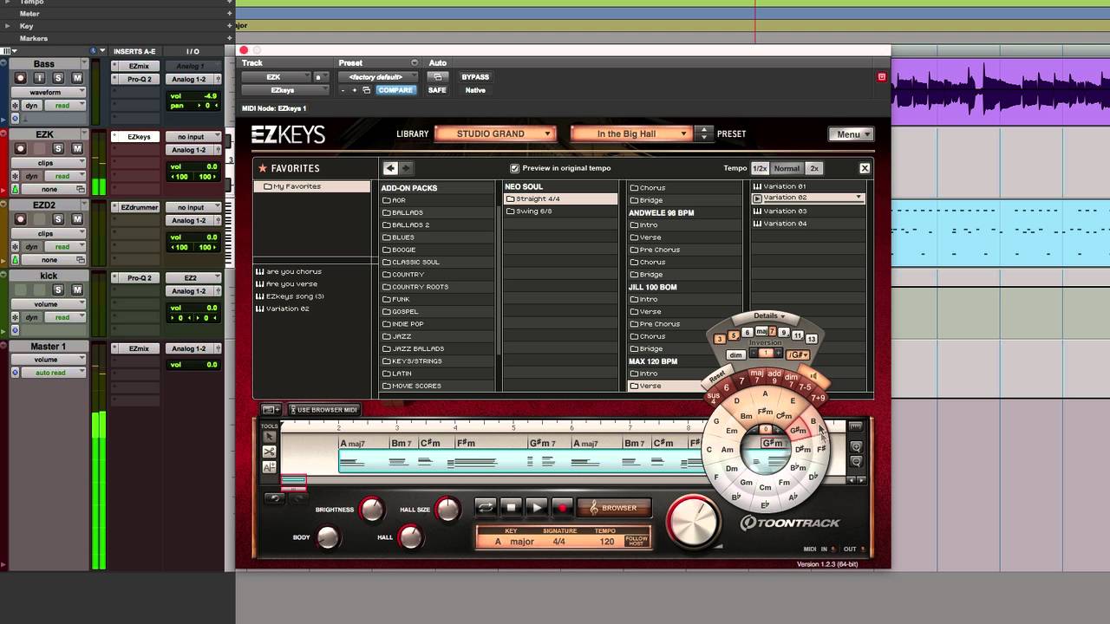Toggle the loop playback button
Image resolution: width=1110 pixels, height=624 pixels.
pos(485,508)
